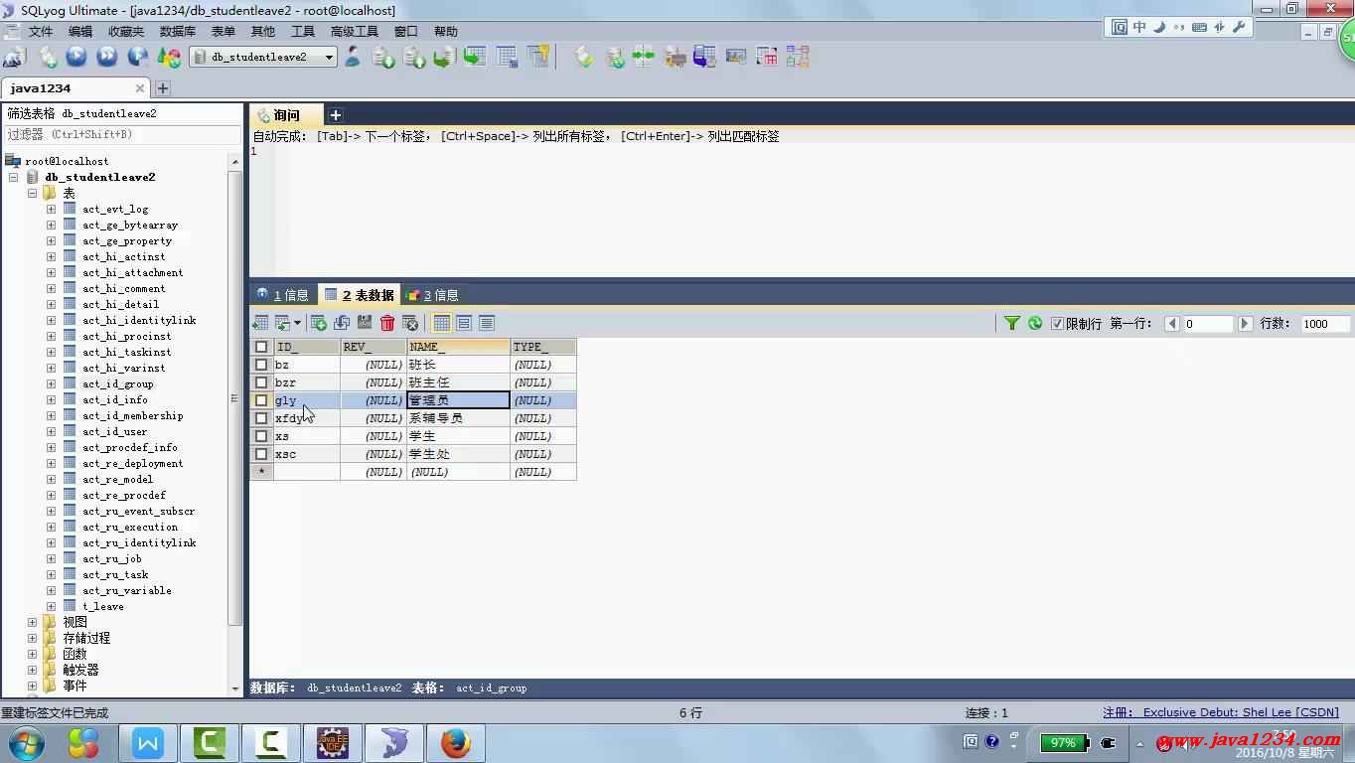1355x763 pixels.
Task: Open the db_studentleave2 database dropdown
Action: (x=262, y=58)
